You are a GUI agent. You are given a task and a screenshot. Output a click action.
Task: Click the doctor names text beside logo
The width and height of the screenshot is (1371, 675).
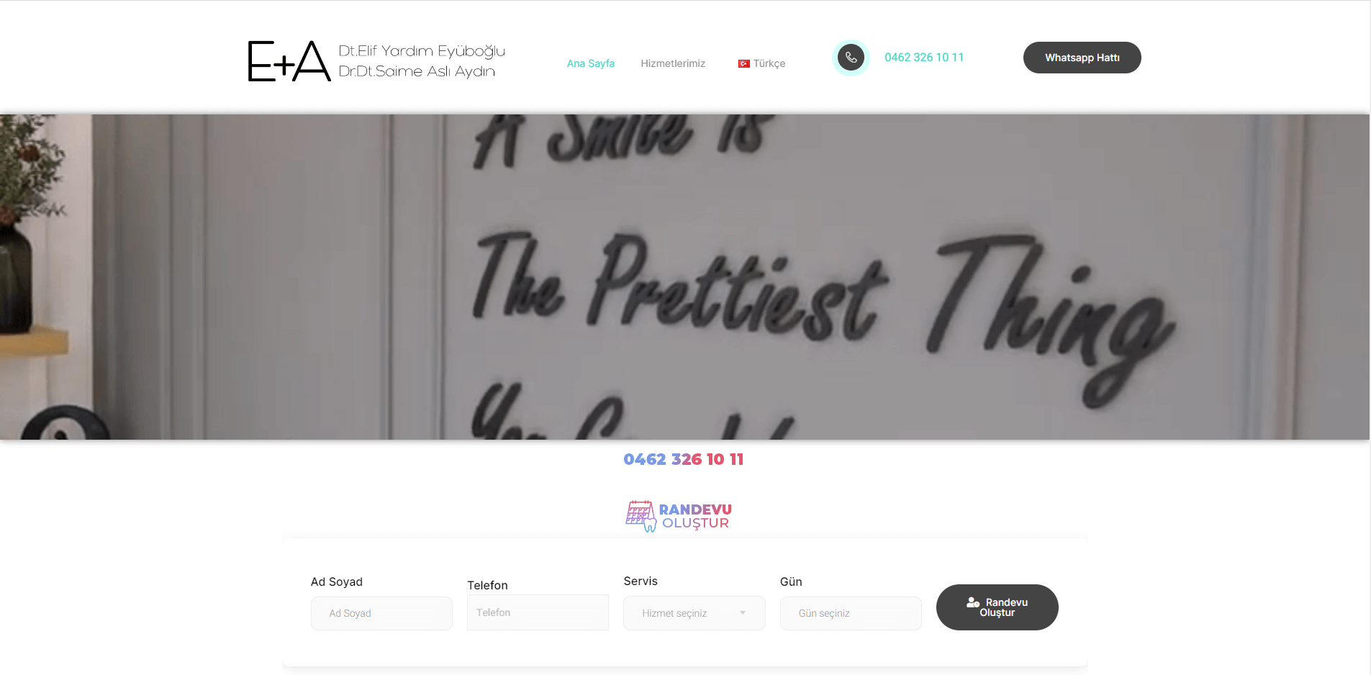pyautogui.click(x=422, y=61)
